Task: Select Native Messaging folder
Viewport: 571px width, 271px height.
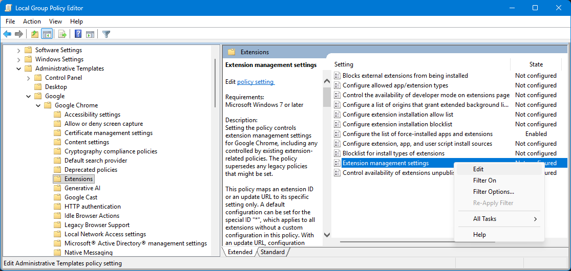Action: point(89,253)
